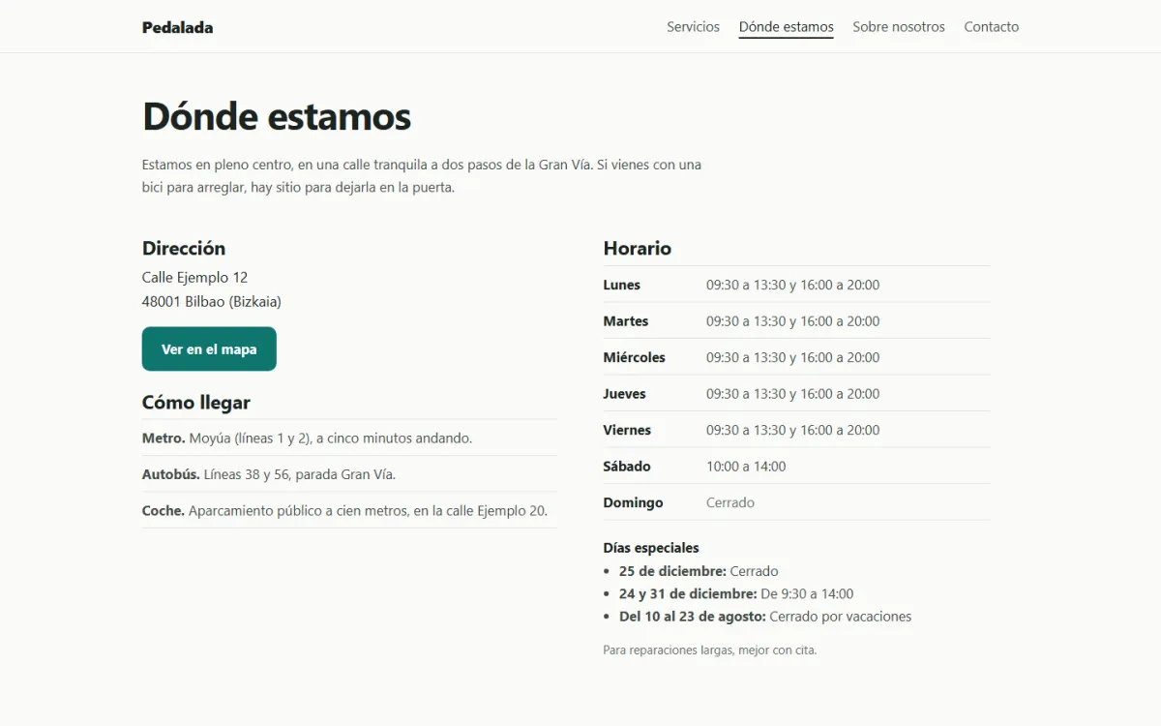This screenshot has width=1161, height=726.
Task: Click the Lunes day label
Action: (x=622, y=285)
